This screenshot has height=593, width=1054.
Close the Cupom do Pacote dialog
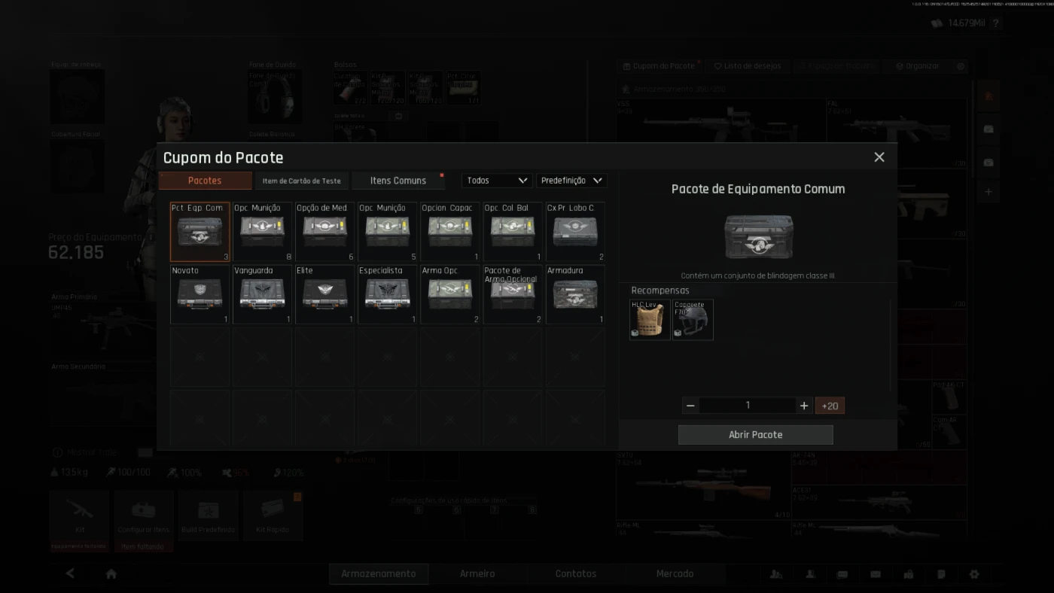(879, 157)
